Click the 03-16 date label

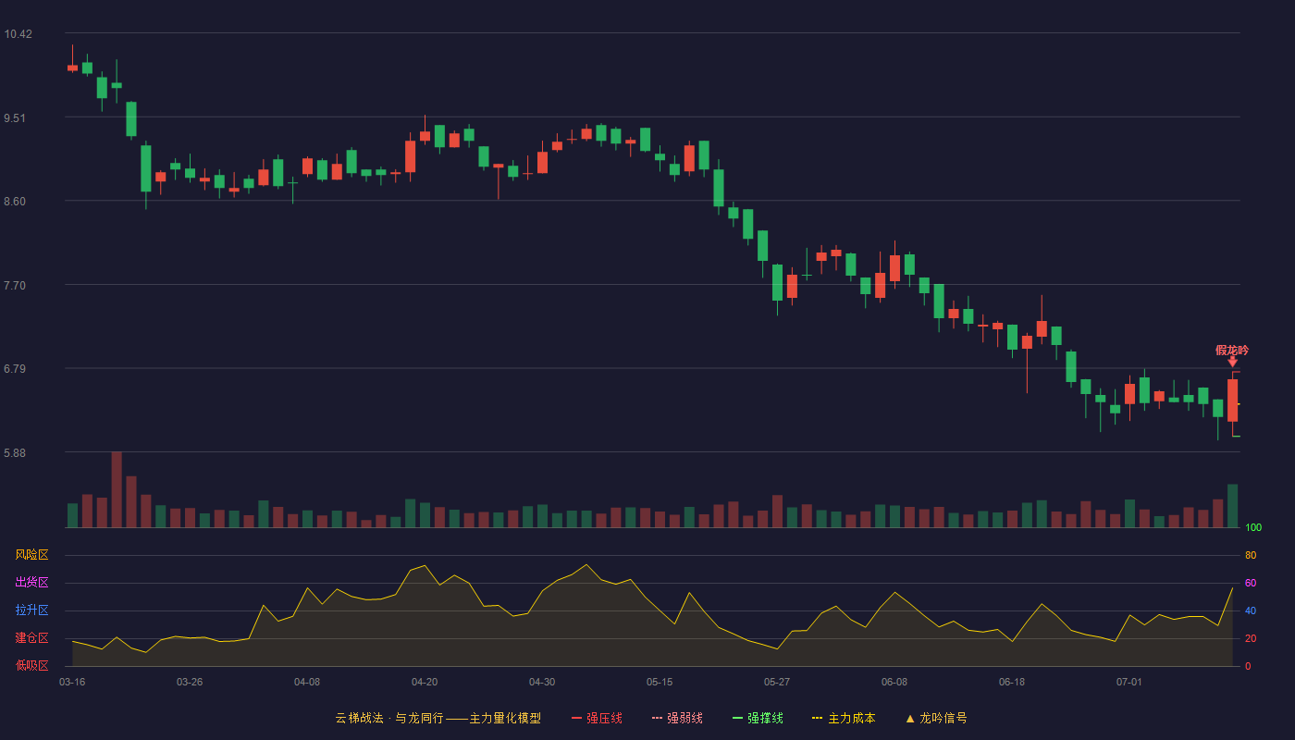point(72,682)
